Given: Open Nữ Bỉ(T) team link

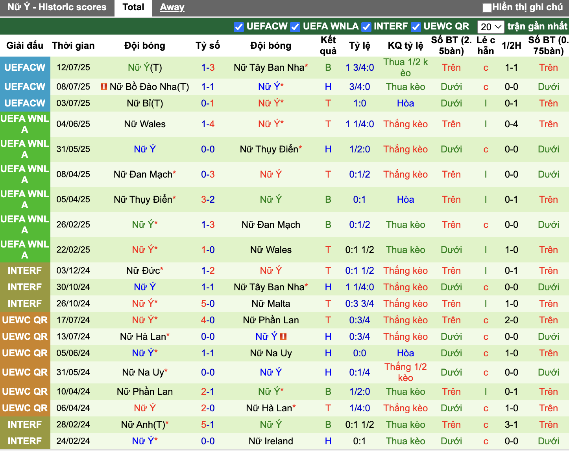Looking at the screenshot, I should coord(145,103).
